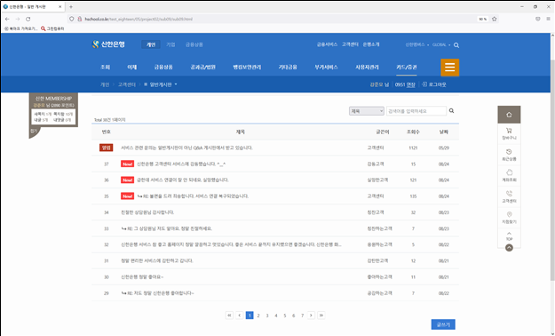
Task: Click the browser forward arrow
Action: [18, 19]
